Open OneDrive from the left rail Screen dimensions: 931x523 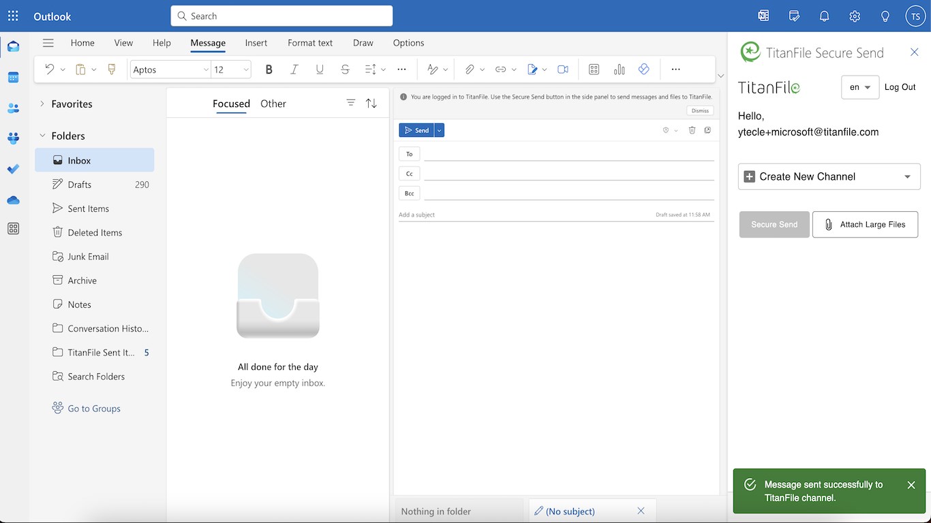point(13,200)
